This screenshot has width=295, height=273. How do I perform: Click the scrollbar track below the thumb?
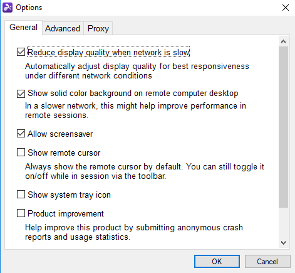(x=283, y=223)
